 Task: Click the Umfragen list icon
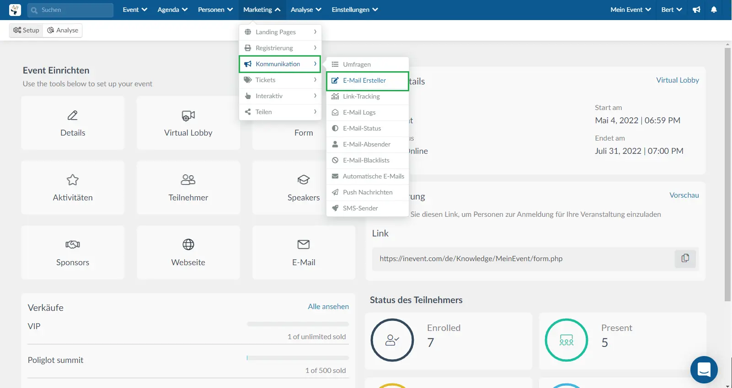[335, 64]
